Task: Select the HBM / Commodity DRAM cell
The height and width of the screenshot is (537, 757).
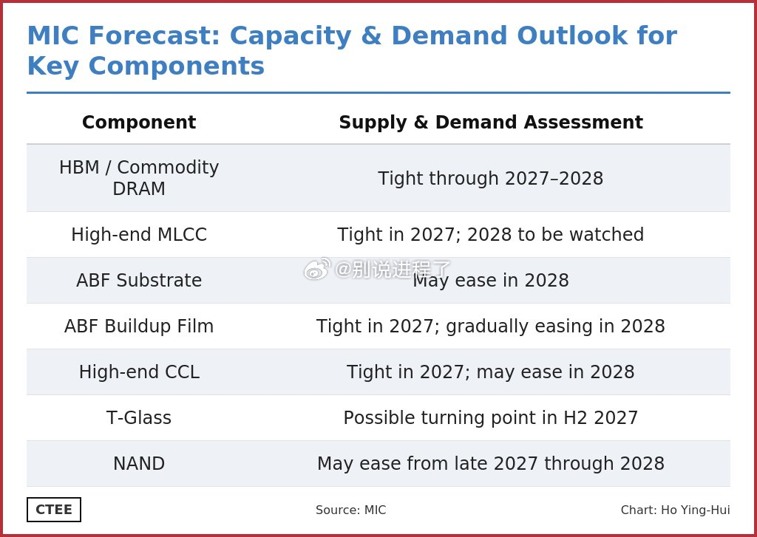Action: (139, 177)
